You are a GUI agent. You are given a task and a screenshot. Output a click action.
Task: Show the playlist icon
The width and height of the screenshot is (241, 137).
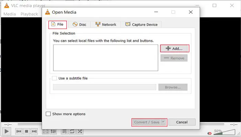tap(64, 131)
